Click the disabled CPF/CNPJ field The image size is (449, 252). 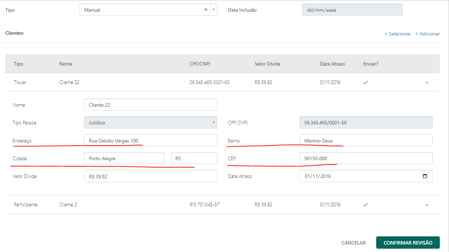tap(366, 123)
